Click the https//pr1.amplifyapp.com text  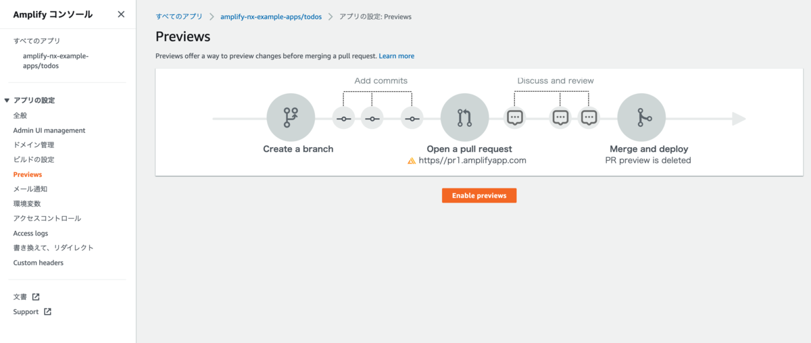(472, 161)
